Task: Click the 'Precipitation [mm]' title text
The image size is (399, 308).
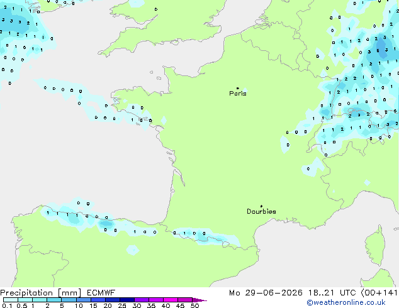Action: click(x=41, y=293)
